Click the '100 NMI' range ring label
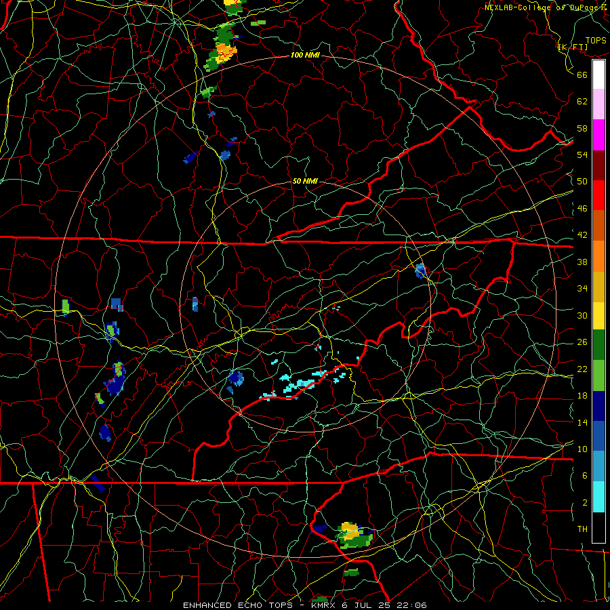 pos(305,55)
